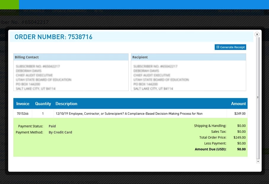Click the receipt icon on Generate Receipt button
This screenshot has height=184, width=269.
click(218, 47)
